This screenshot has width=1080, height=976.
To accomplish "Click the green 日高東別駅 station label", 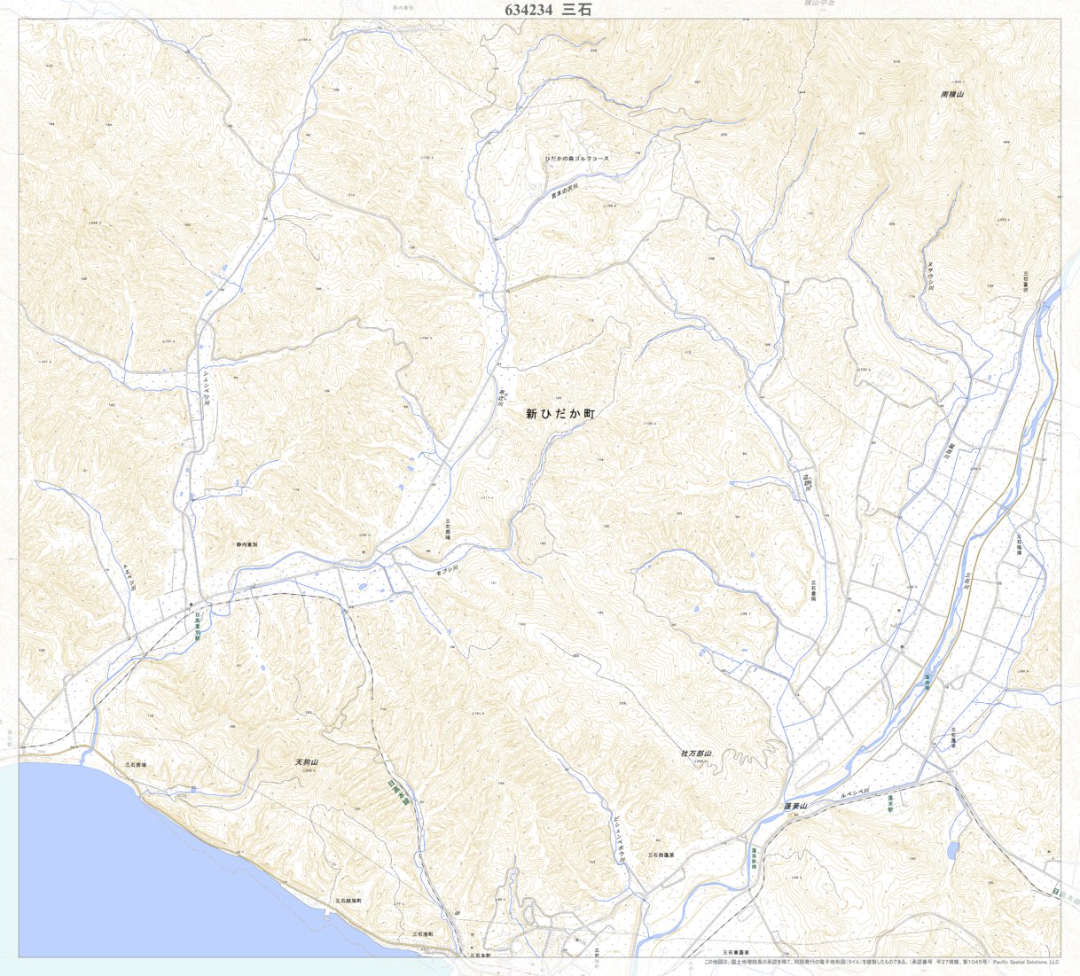I will tap(198, 627).
